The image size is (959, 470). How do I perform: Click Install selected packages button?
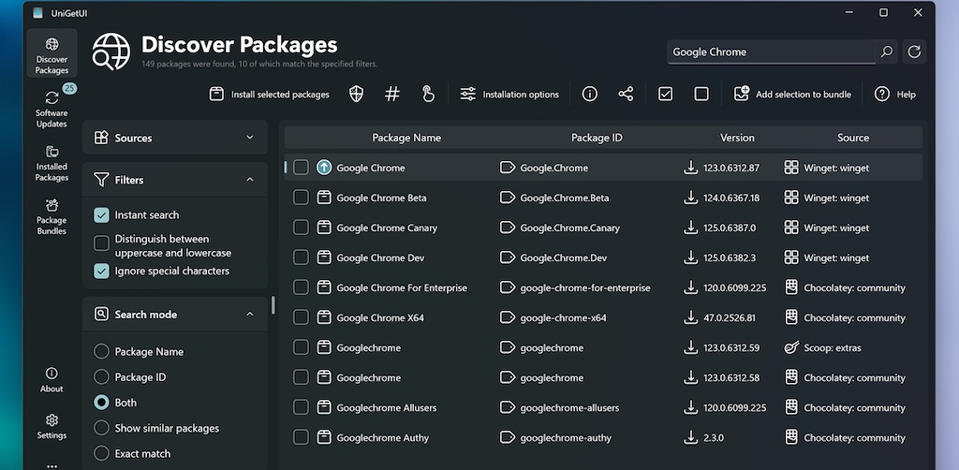point(270,95)
